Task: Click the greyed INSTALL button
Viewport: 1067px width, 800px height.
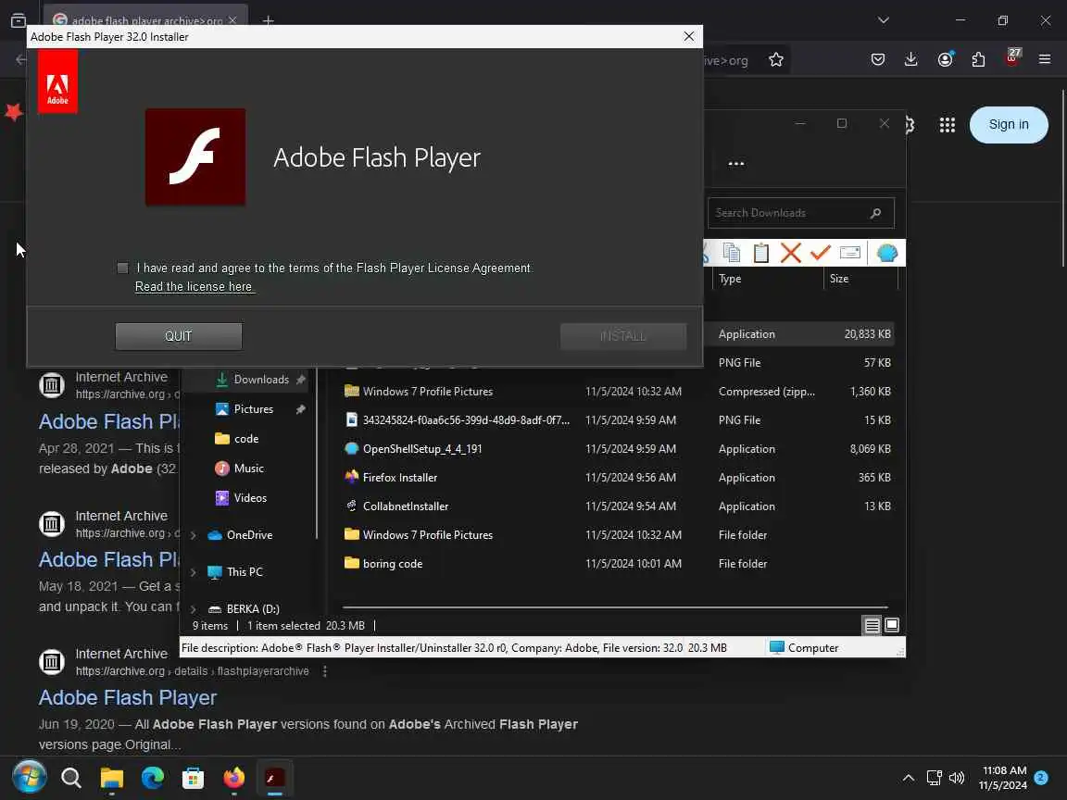Action: click(x=622, y=336)
